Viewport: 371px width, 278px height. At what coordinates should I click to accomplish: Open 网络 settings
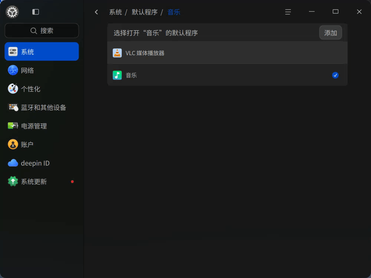[42, 70]
